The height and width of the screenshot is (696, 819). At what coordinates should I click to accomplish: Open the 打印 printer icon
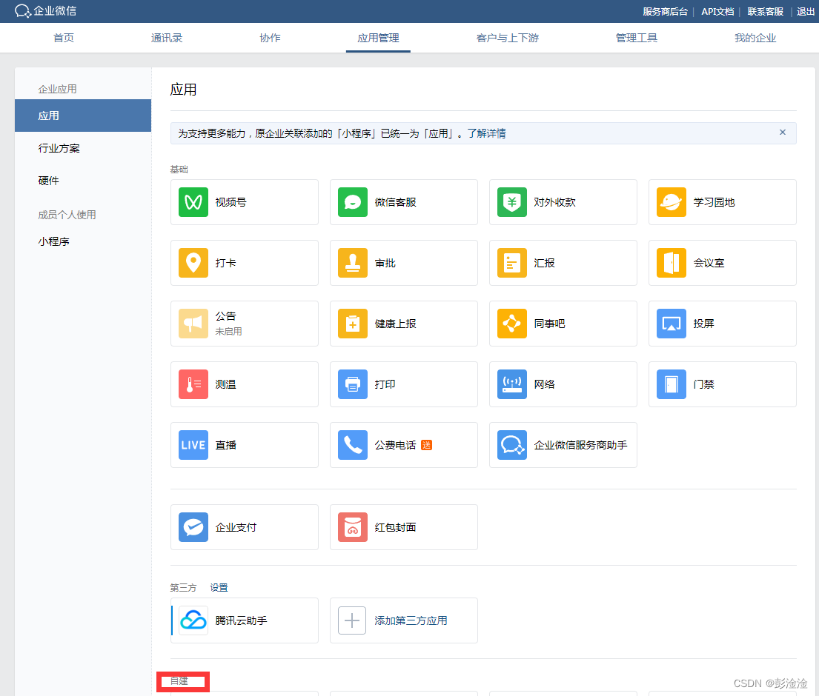pos(353,384)
